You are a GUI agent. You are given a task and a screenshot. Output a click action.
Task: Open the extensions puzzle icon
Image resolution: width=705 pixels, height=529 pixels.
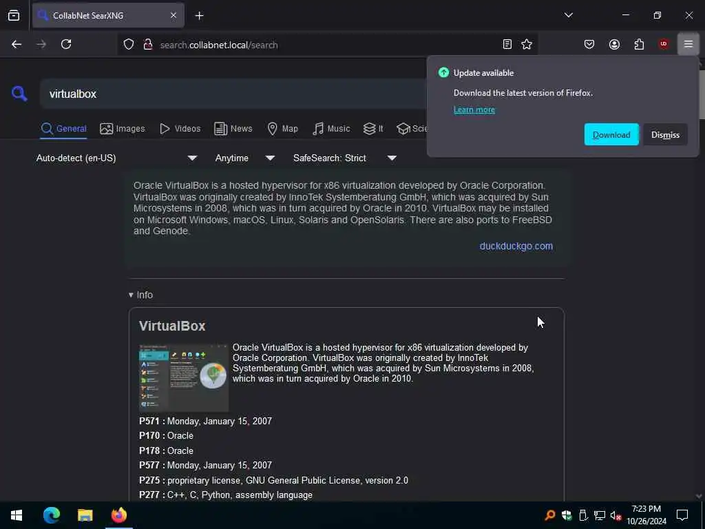coord(639,44)
